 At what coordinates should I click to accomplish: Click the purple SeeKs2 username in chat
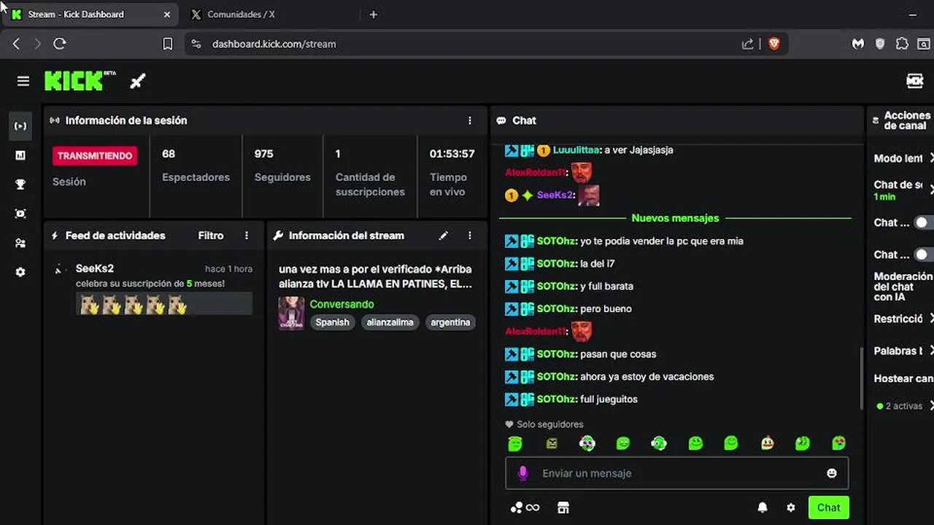point(555,195)
